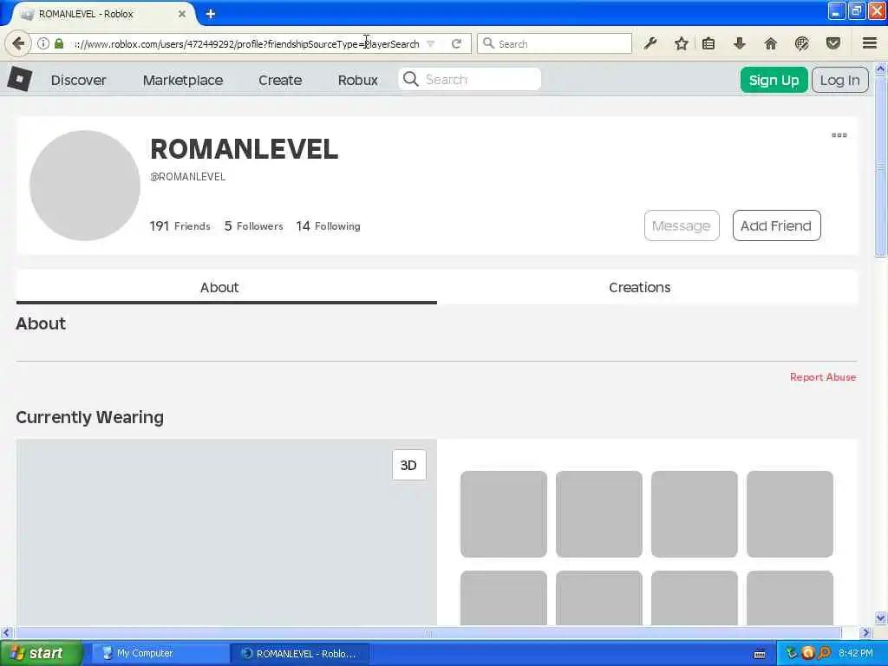
Task: Reload the page with the refresh icon
Action: pos(456,43)
